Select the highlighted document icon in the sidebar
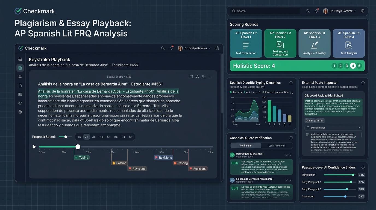376x210 pixels. pos(20,68)
